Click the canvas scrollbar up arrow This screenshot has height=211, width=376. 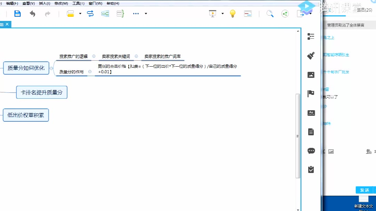[298, 31]
